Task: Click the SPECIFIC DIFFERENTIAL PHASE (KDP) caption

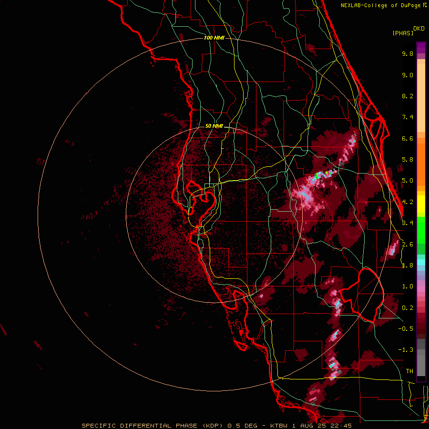Action: click(x=153, y=426)
